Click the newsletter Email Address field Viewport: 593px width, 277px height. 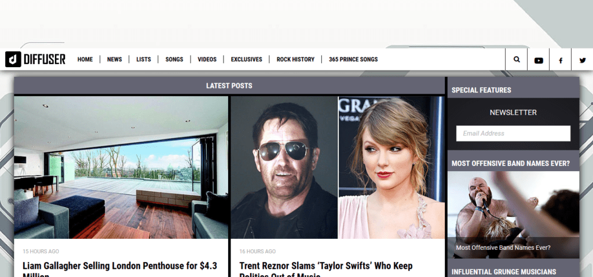(513, 134)
